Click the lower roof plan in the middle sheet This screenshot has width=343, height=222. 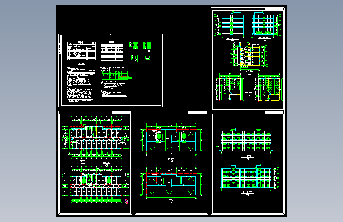[171, 184]
